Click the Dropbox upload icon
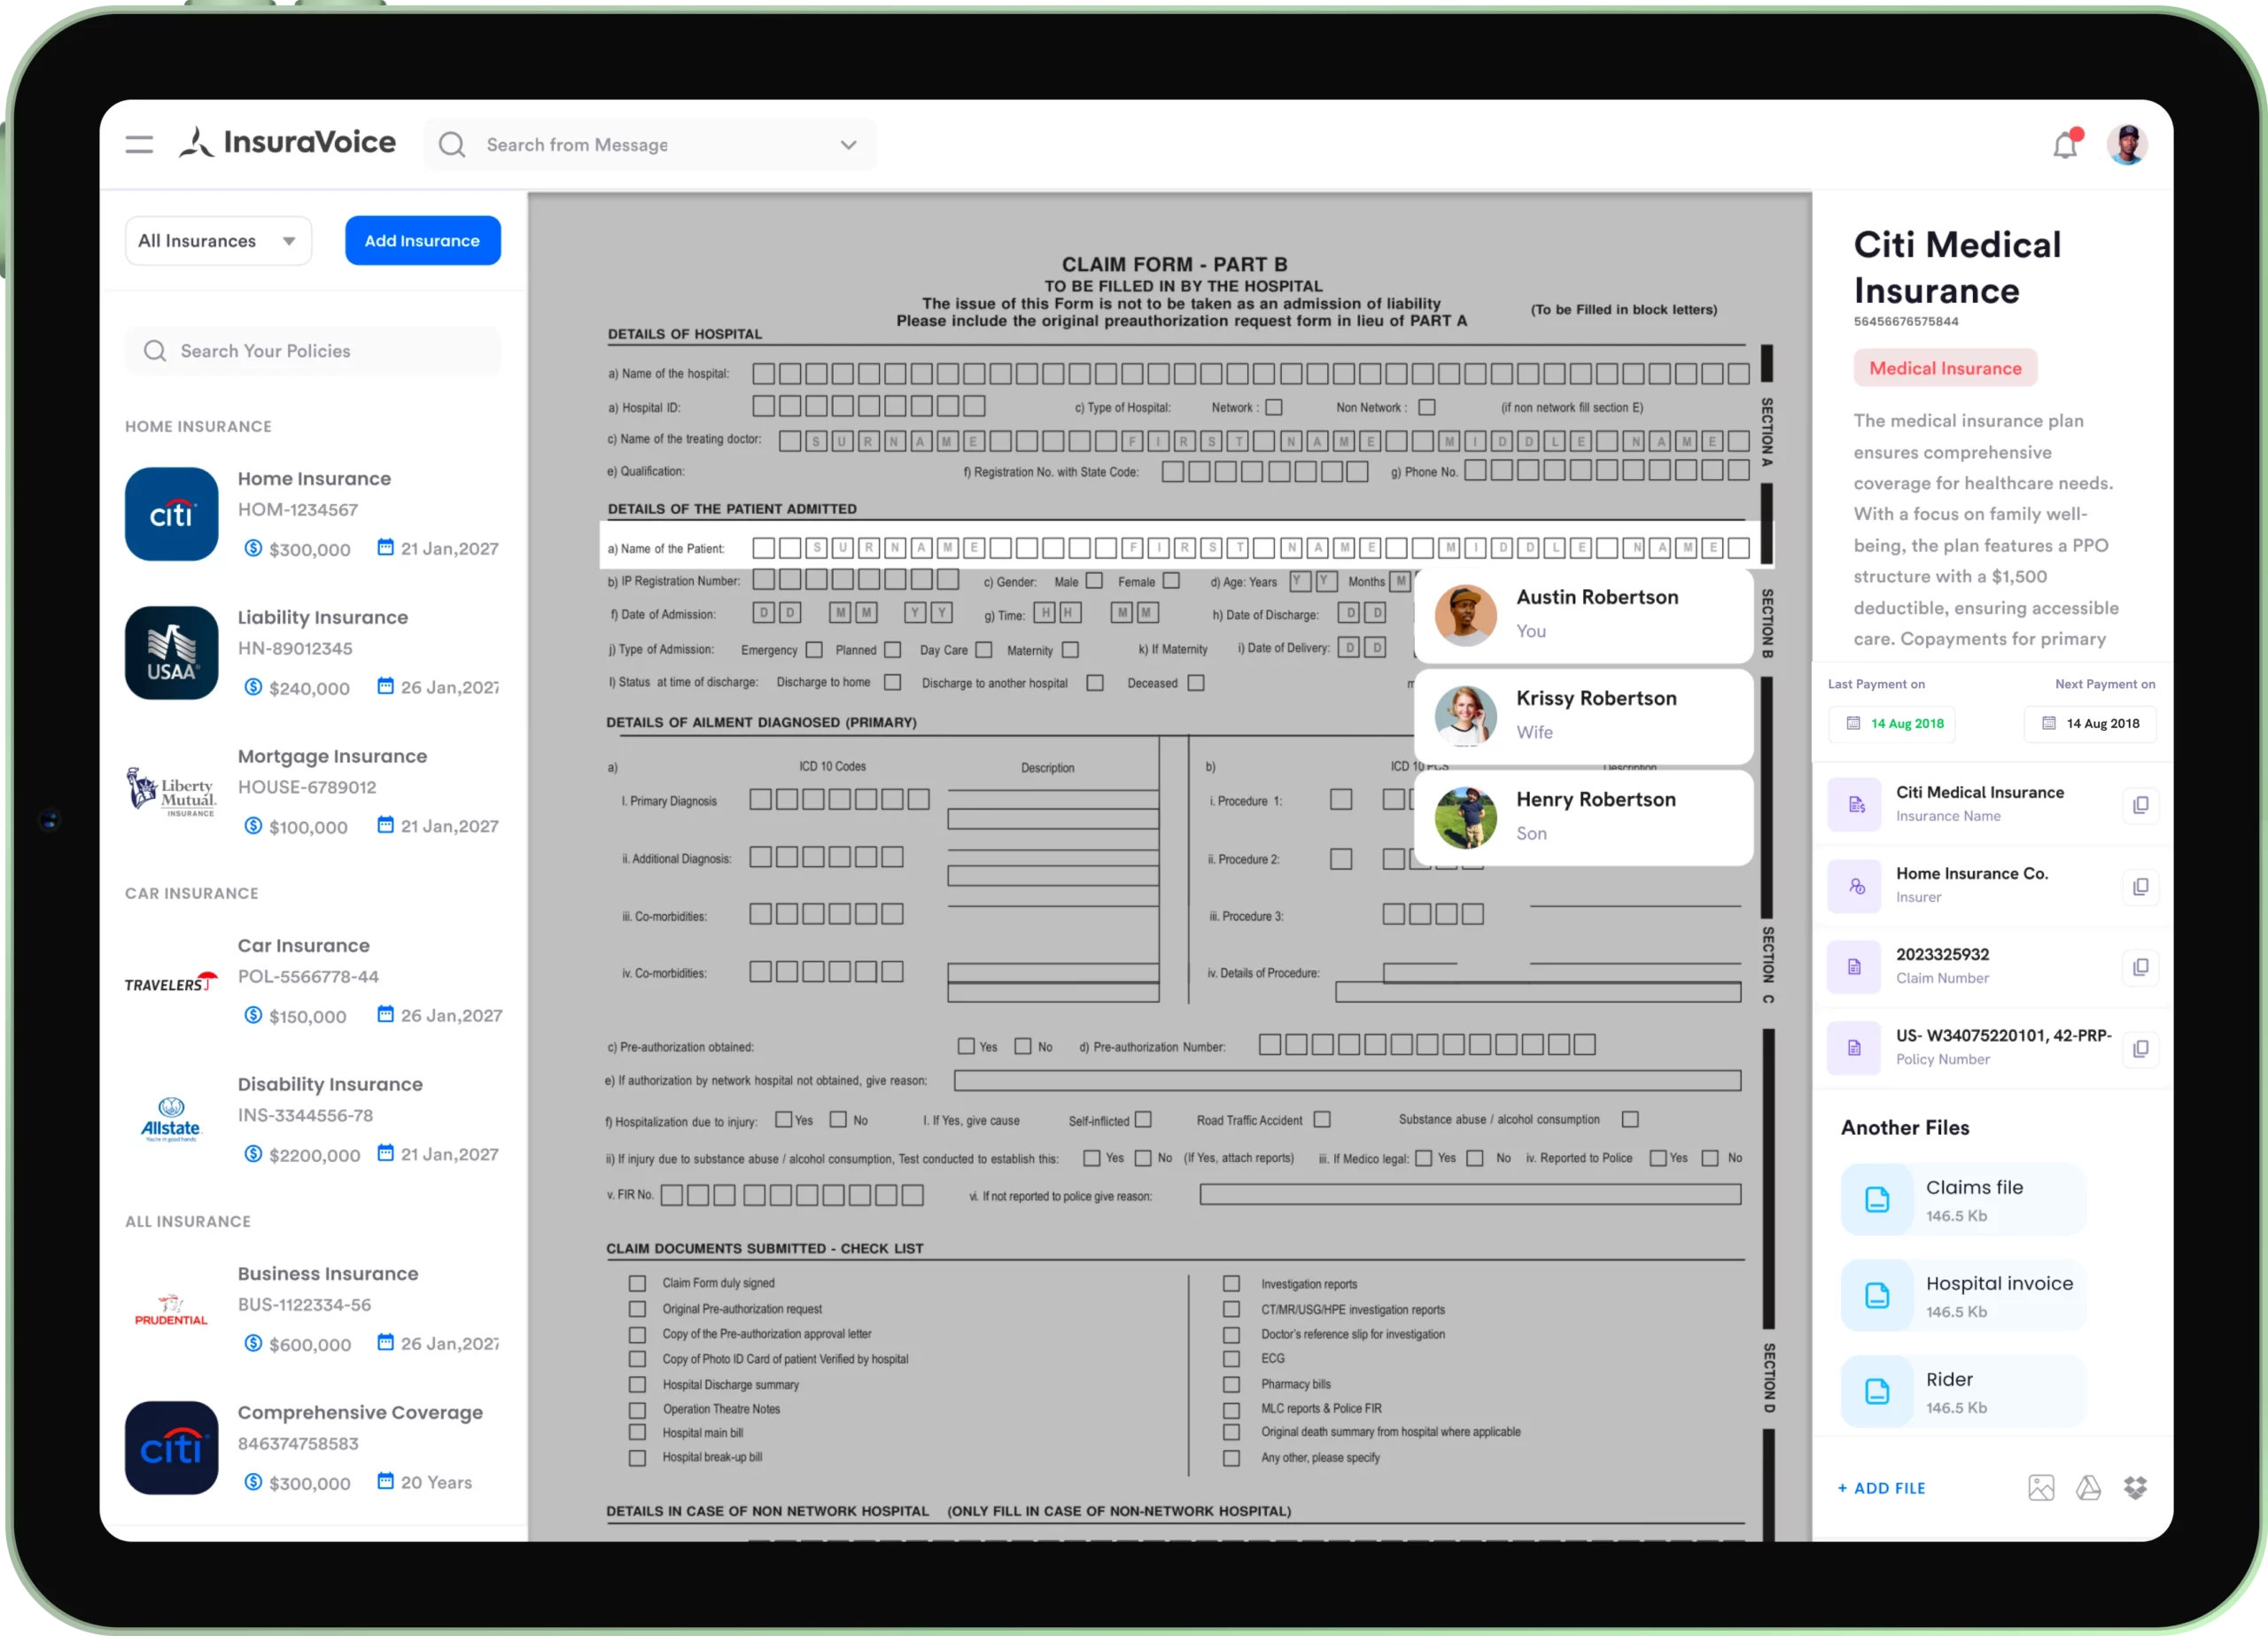The width and height of the screenshot is (2268, 1636). pyautogui.click(x=2135, y=1488)
